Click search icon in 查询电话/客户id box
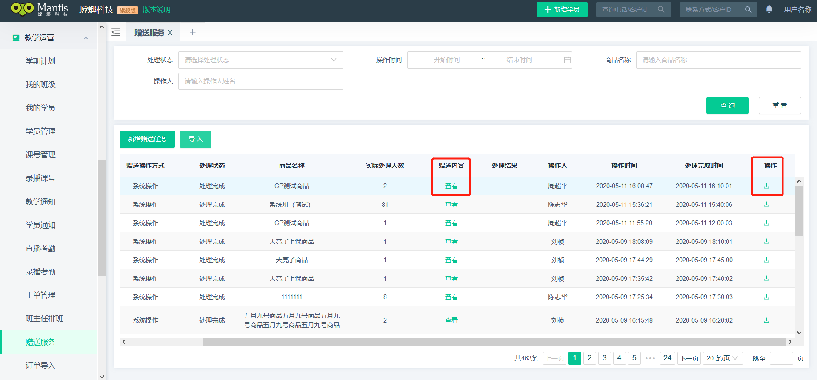Image resolution: width=817 pixels, height=380 pixels. pyautogui.click(x=661, y=9)
